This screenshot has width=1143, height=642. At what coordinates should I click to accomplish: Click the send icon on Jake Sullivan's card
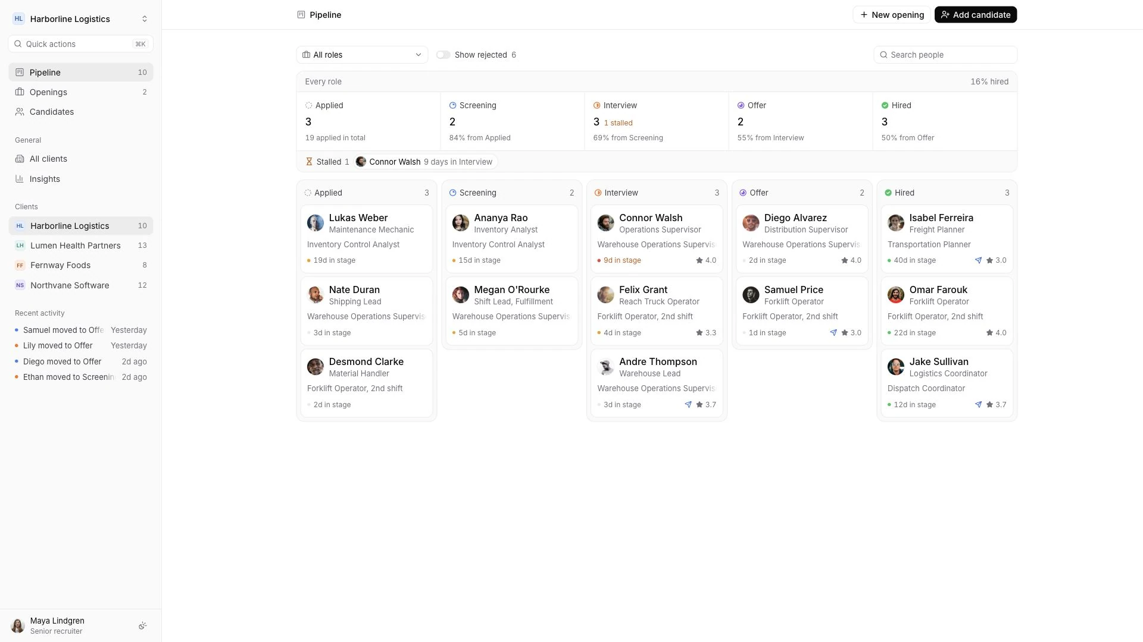click(978, 405)
